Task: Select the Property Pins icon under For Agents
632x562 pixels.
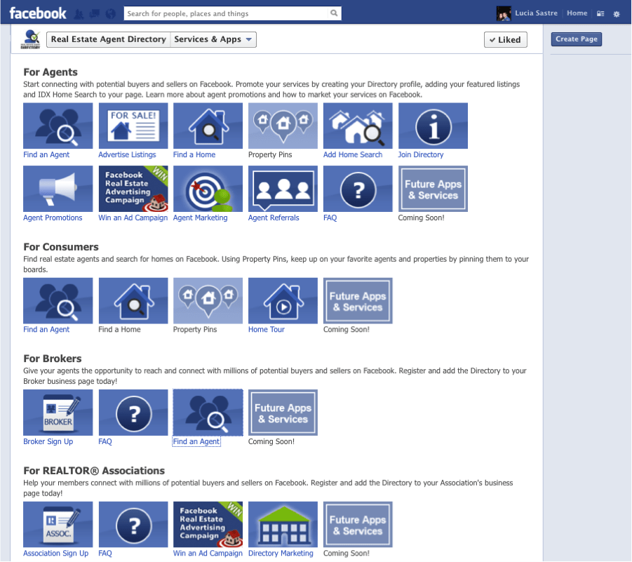Action: click(x=283, y=126)
